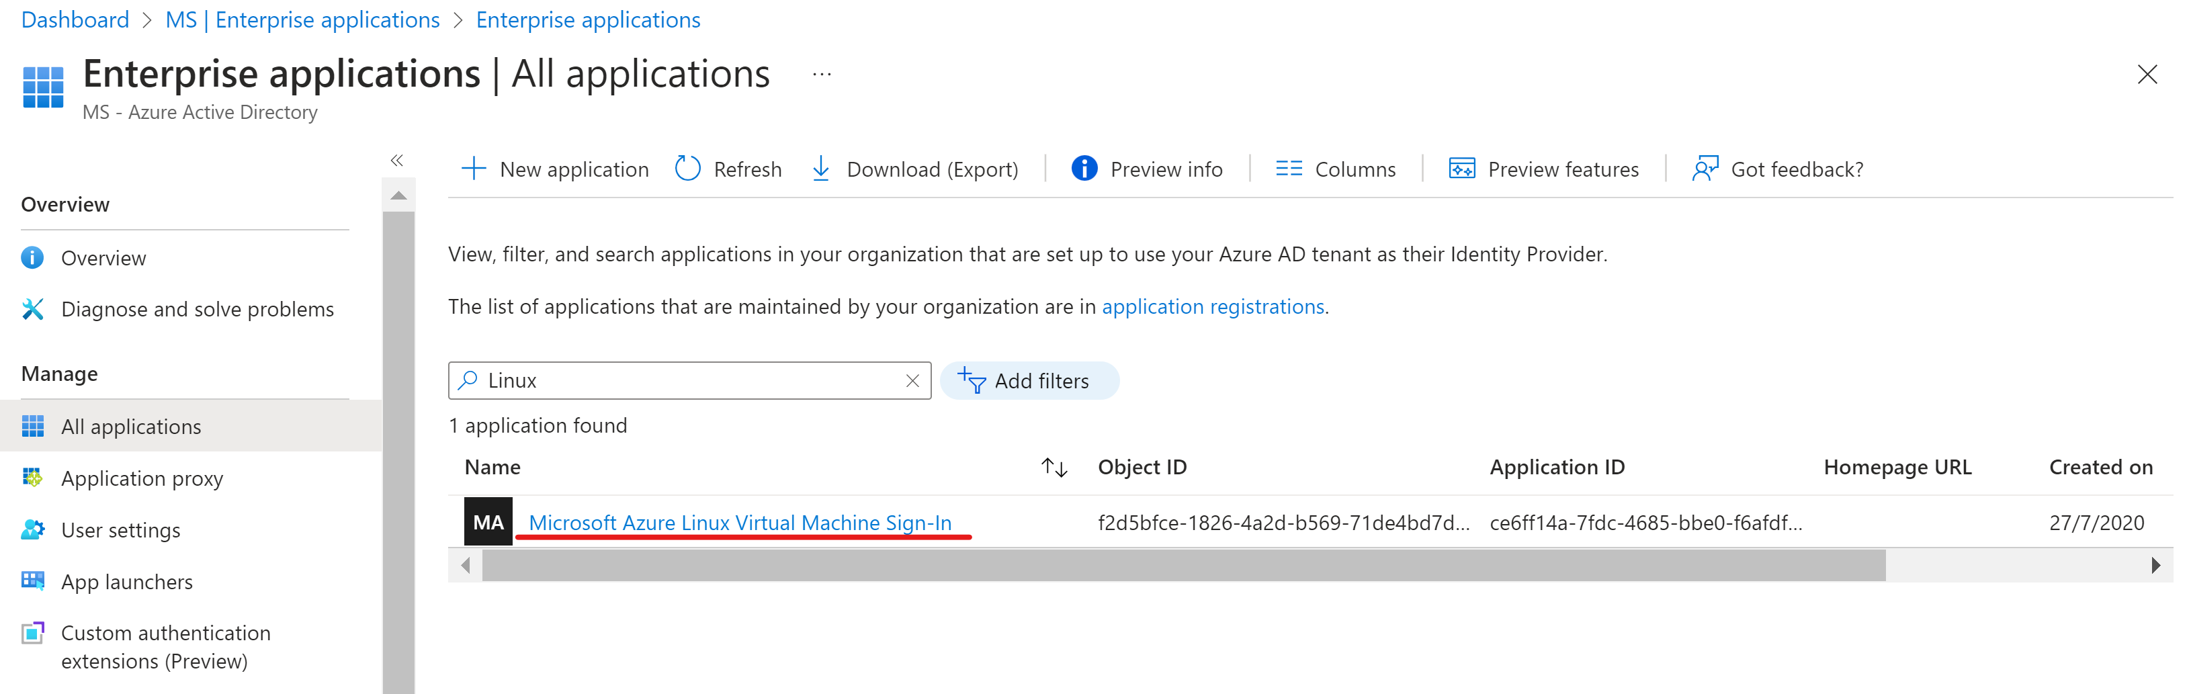Open MS | Enterprise applications breadcrumb

pyautogui.click(x=302, y=19)
